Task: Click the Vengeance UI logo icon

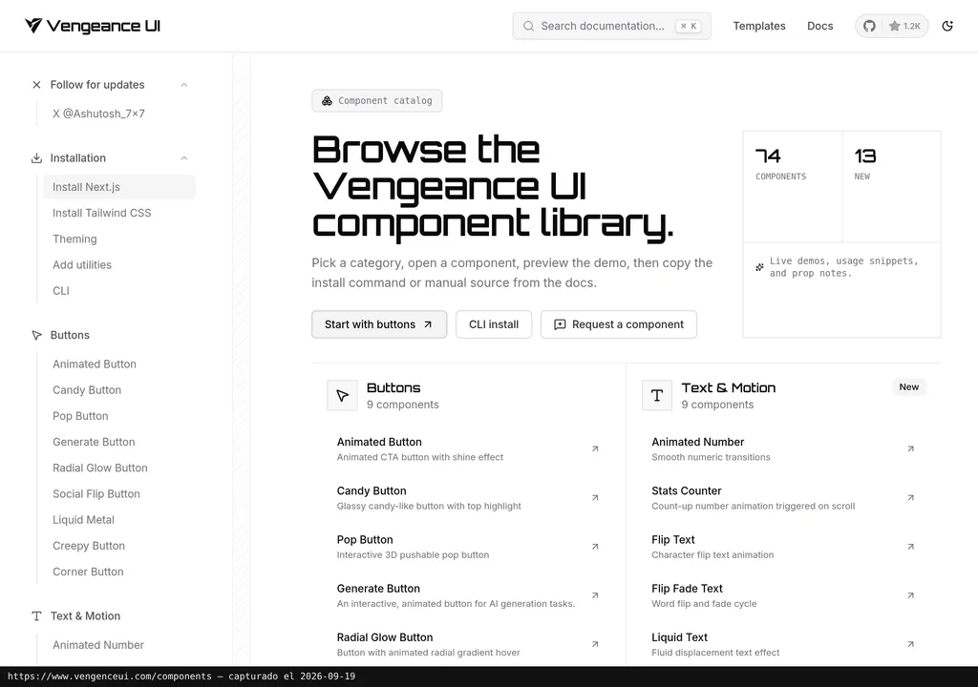Action: (33, 25)
